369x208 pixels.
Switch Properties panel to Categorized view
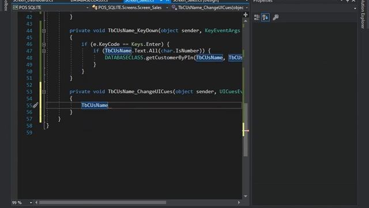257,17
